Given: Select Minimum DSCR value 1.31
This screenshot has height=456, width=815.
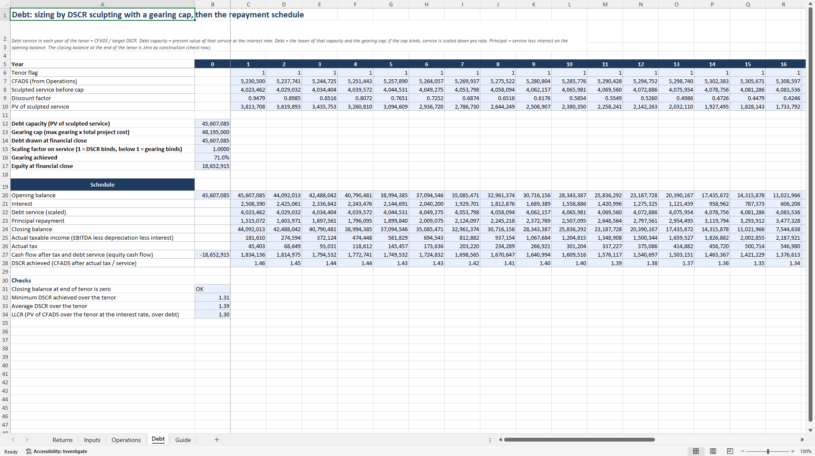Looking at the screenshot, I should tap(212, 297).
